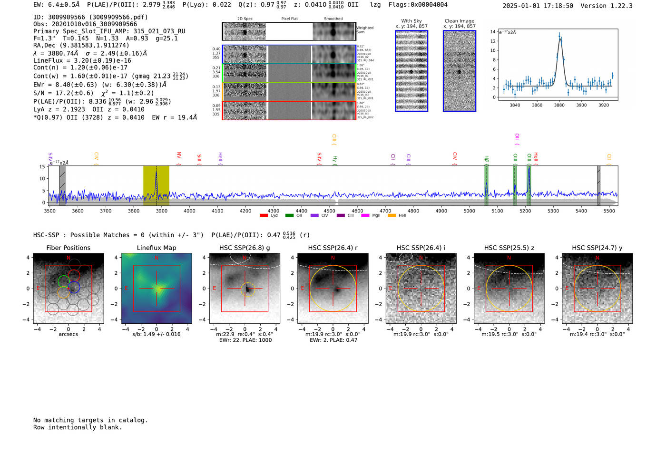Viewport: 666px width, 453px height.
Task: Click the red SiII line label
Action: pyautogui.click(x=199, y=158)
